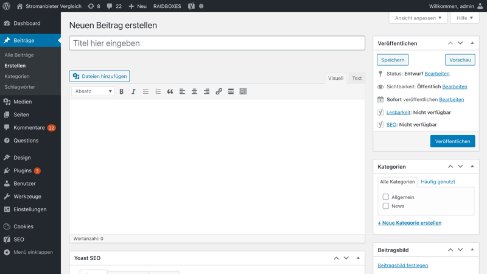This screenshot has width=487, height=274.
Task: Click the title input field
Action: (x=217, y=43)
